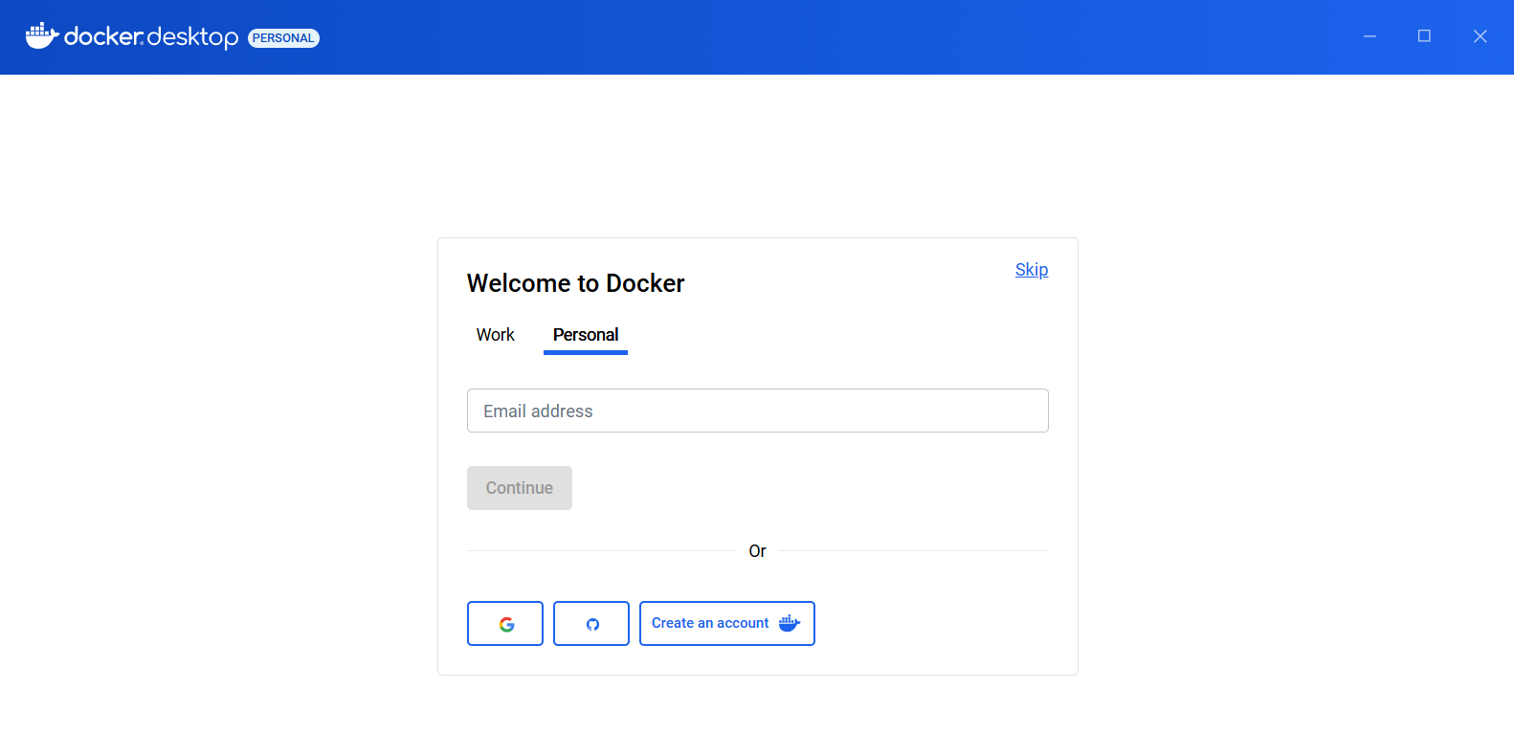
Task: Click the docker desktop wordmark text
Action: [x=151, y=36]
